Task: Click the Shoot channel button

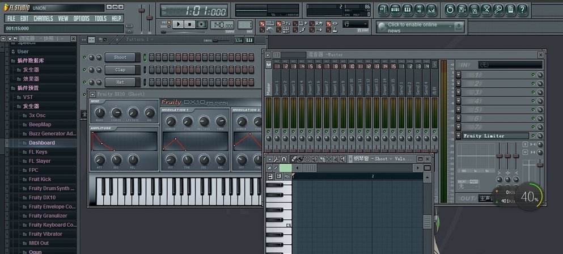Action: point(120,57)
